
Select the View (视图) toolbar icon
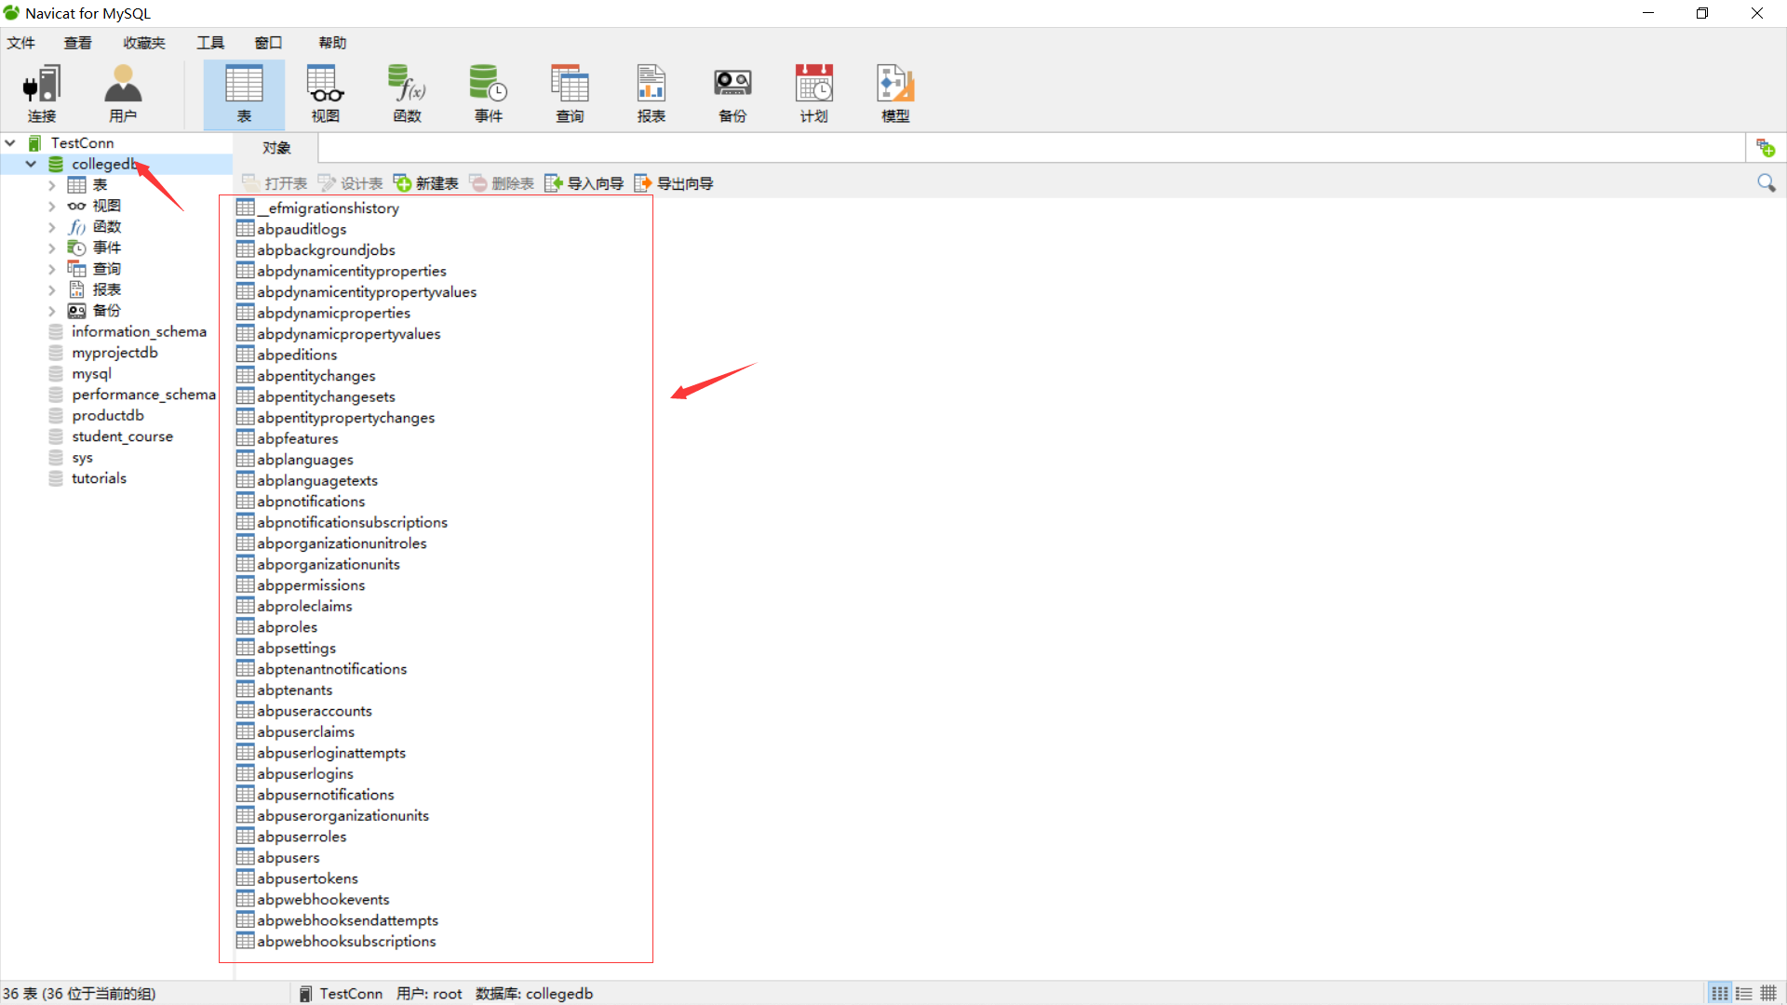325,93
